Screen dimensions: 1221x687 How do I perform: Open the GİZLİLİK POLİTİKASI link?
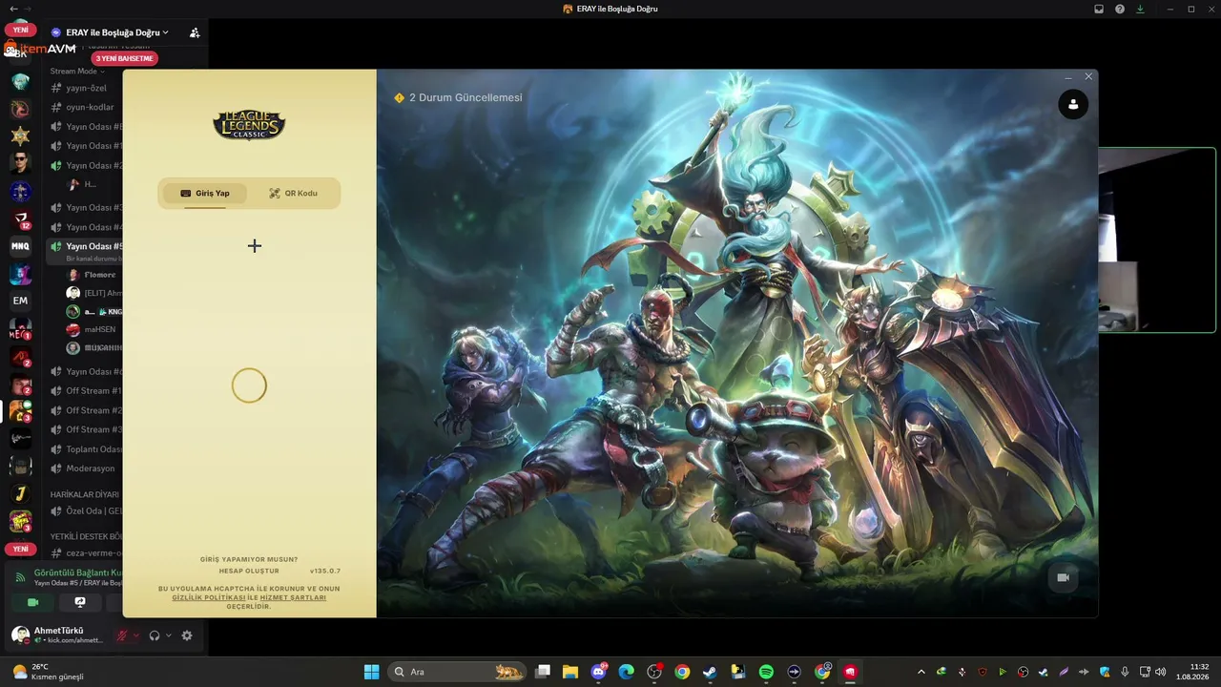tap(209, 597)
